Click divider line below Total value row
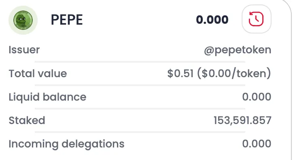 pyautogui.click(x=140, y=85)
